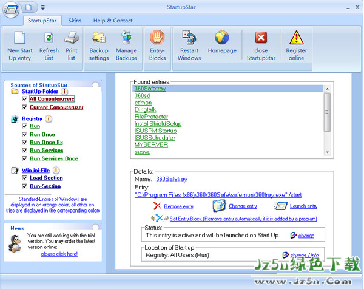Screen dimensions: 364x289
Task: Click the close StartupStar red X icon
Action: tap(261, 38)
